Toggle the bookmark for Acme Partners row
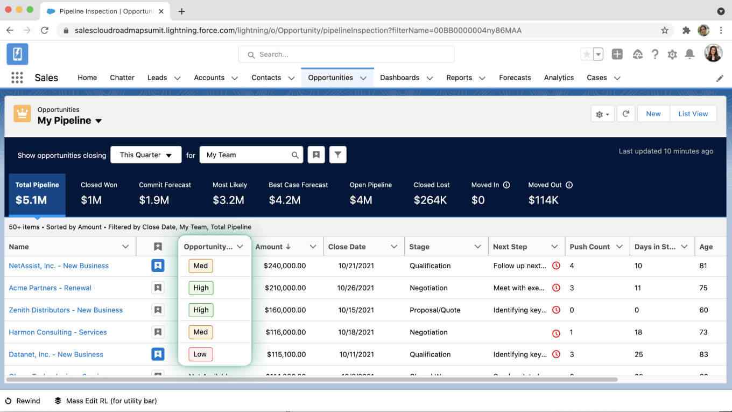Viewport: 732px width, 412px height. click(x=158, y=288)
